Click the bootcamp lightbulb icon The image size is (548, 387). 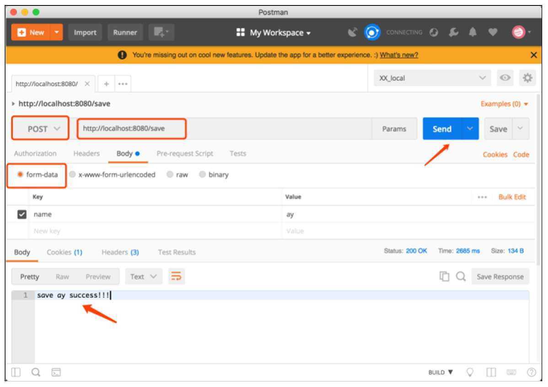tap(470, 372)
